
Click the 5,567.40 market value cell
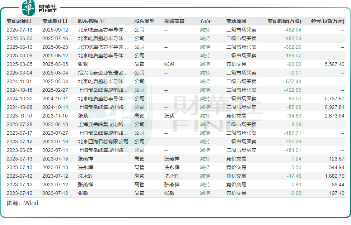click(x=333, y=64)
